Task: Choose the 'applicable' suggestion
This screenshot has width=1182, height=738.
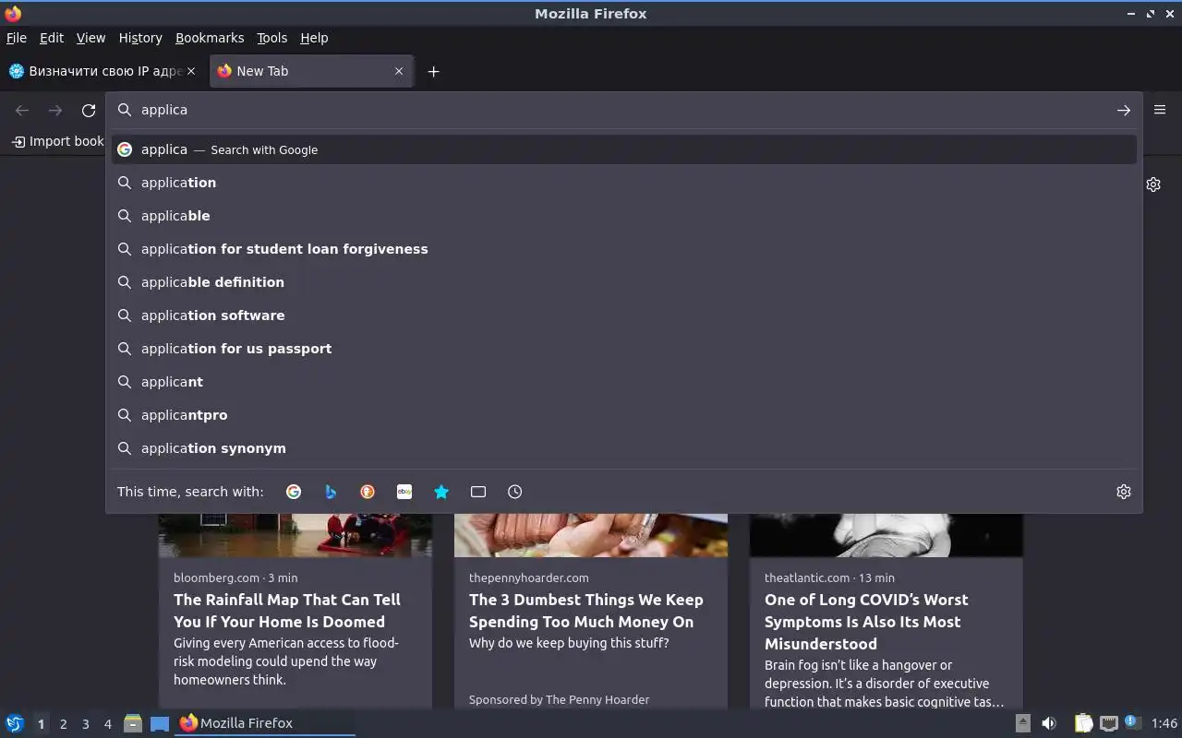Action: 624,216
